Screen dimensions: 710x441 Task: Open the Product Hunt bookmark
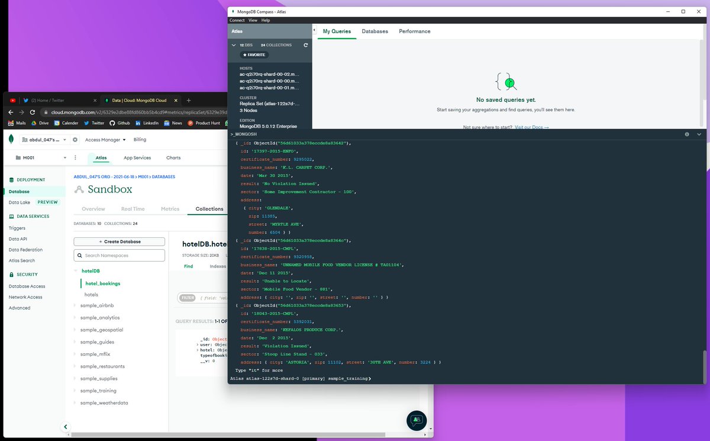click(x=204, y=123)
